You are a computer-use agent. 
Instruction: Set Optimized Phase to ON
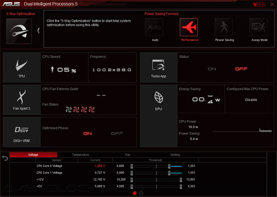click(87, 133)
